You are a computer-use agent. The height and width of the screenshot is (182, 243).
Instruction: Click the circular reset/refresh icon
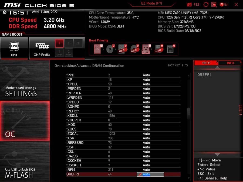(x=206, y=5)
